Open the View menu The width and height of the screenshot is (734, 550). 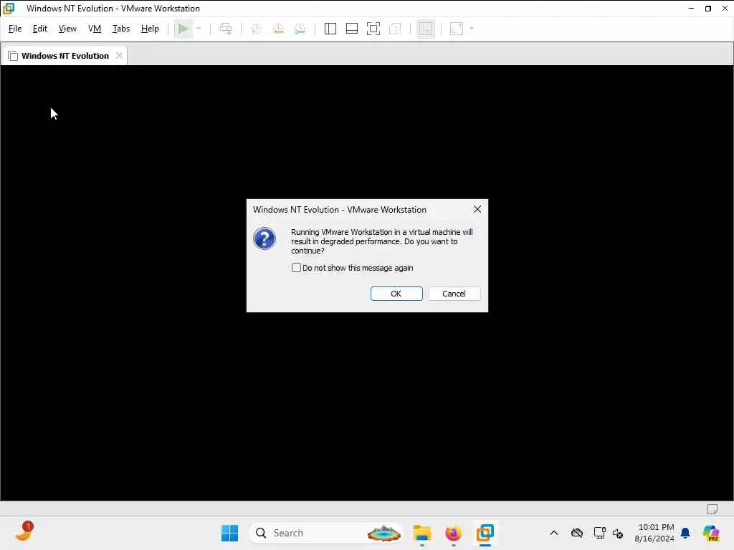pos(67,29)
